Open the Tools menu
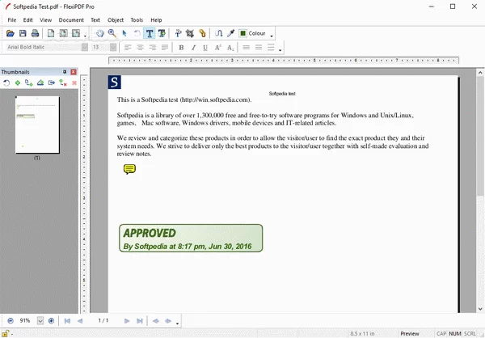Viewport: 485px width, 338px height. point(137,19)
